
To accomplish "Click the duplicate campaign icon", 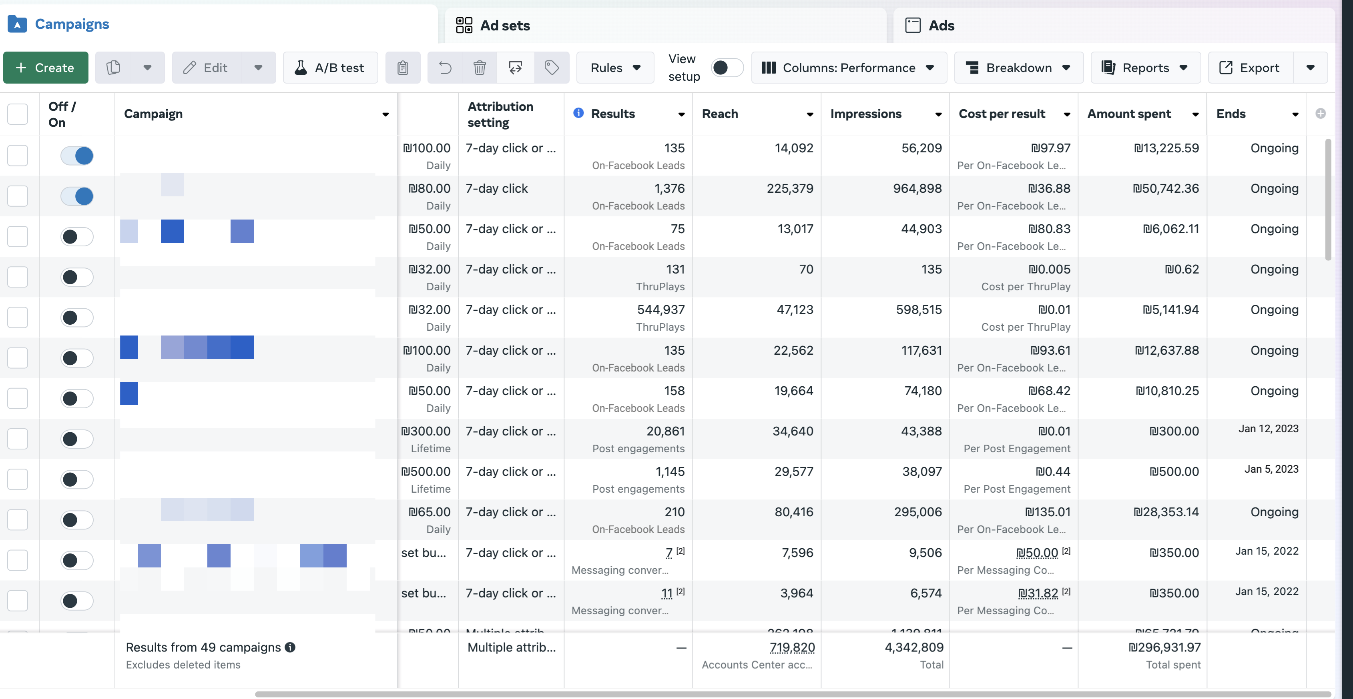I will point(113,68).
